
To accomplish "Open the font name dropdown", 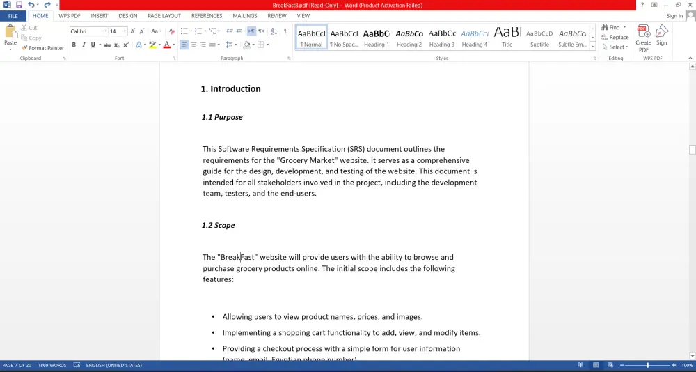I will [106, 31].
